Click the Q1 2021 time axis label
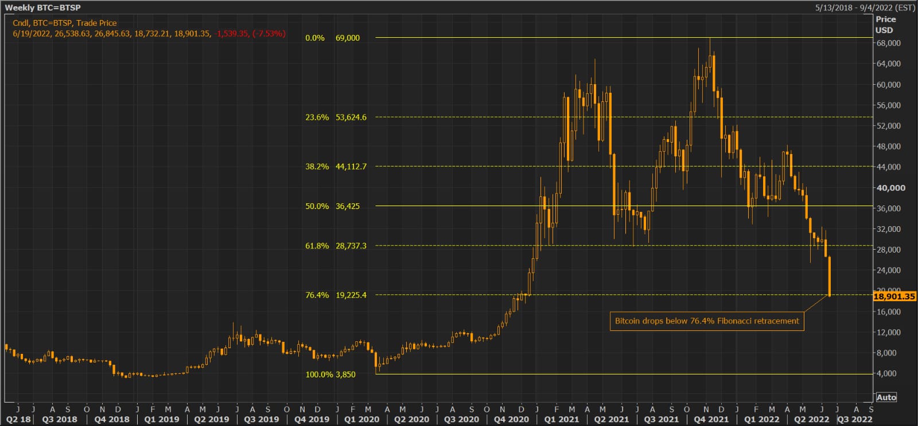This screenshot has height=426, width=918. click(x=562, y=419)
